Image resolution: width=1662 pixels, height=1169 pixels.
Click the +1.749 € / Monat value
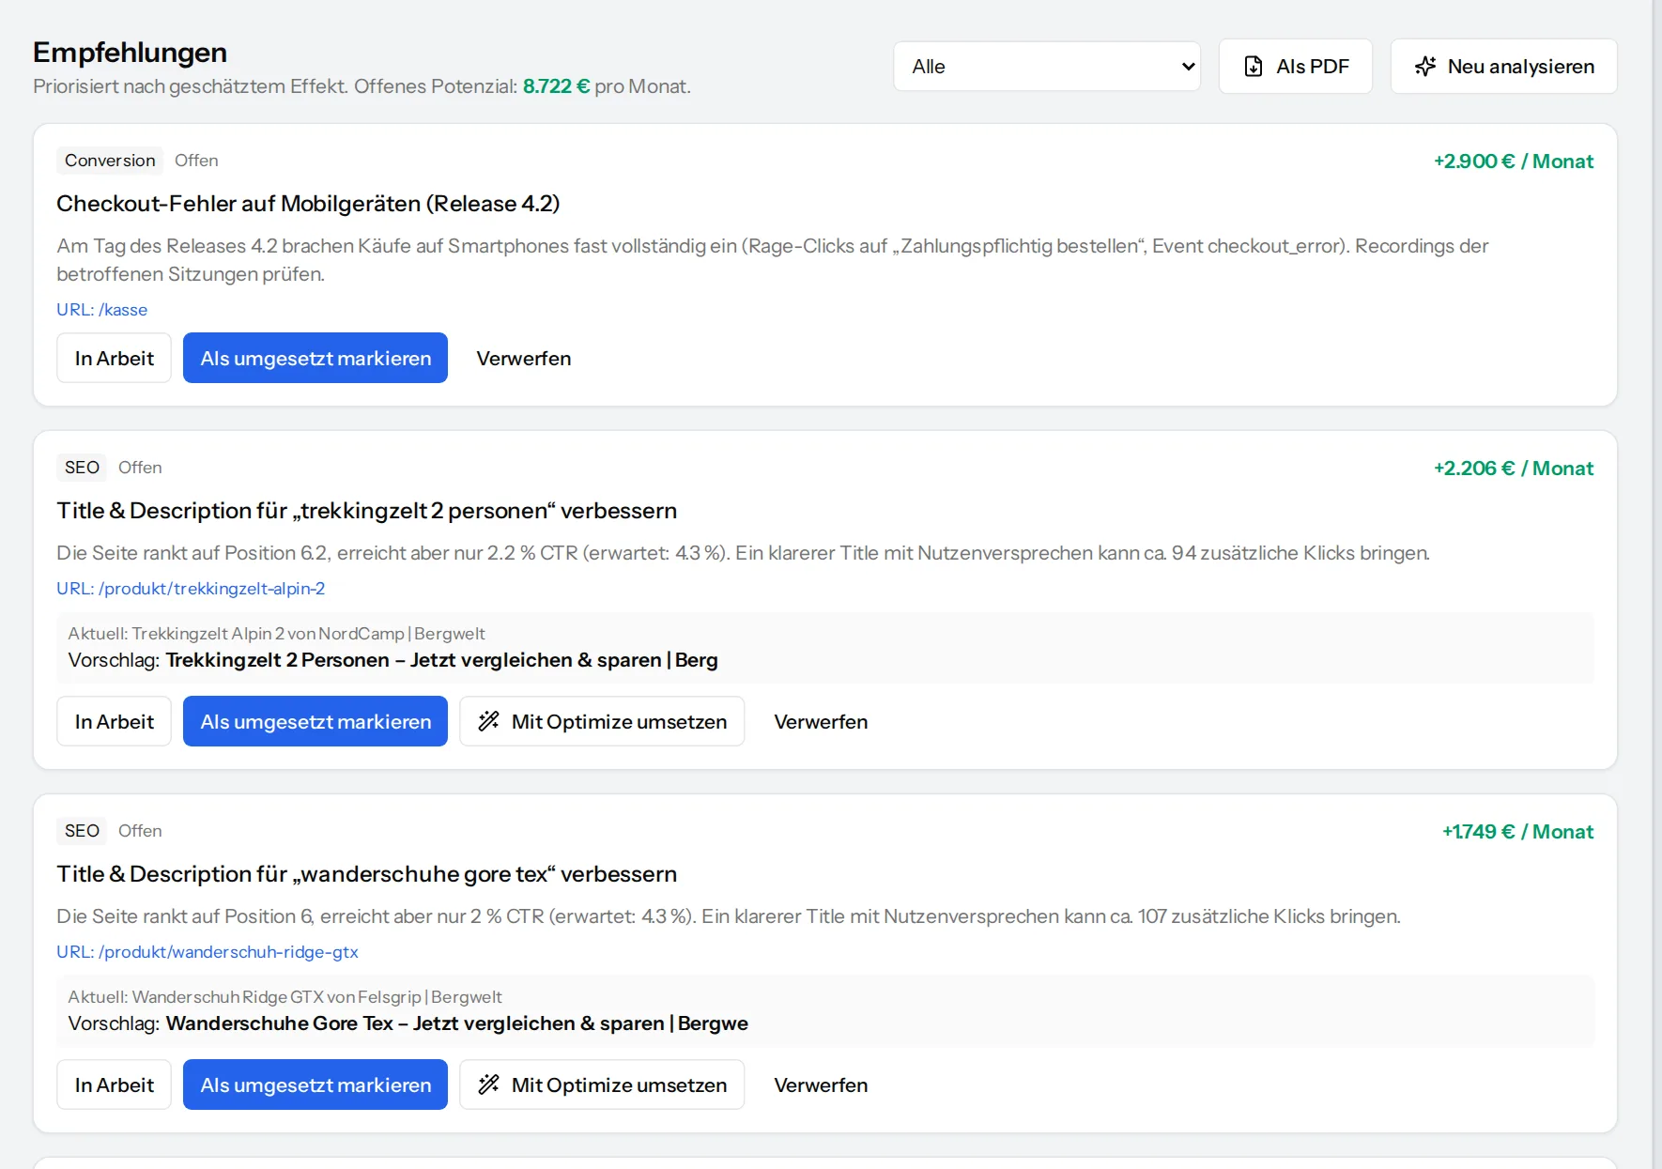(x=1517, y=832)
